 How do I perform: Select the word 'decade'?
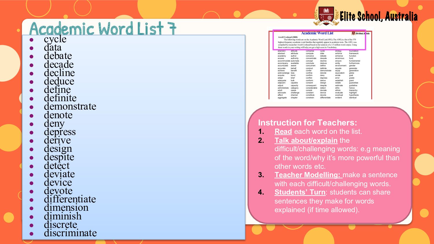pyautogui.click(x=59, y=64)
